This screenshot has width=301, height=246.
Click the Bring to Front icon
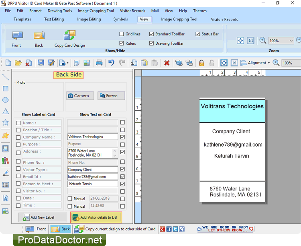[179, 63]
